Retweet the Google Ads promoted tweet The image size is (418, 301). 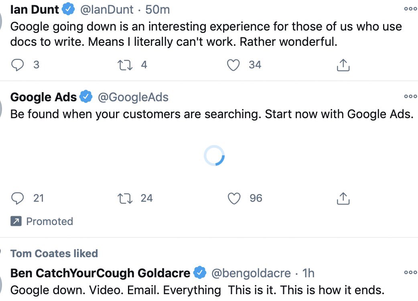click(125, 199)
